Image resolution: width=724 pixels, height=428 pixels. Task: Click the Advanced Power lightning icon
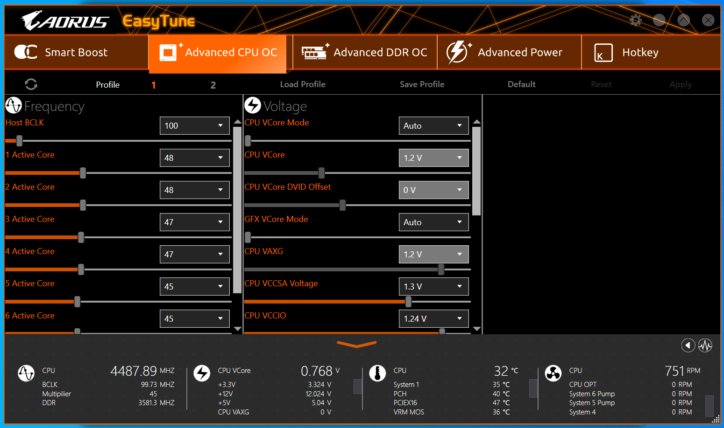pyautogui.click(x=457, y=52)
